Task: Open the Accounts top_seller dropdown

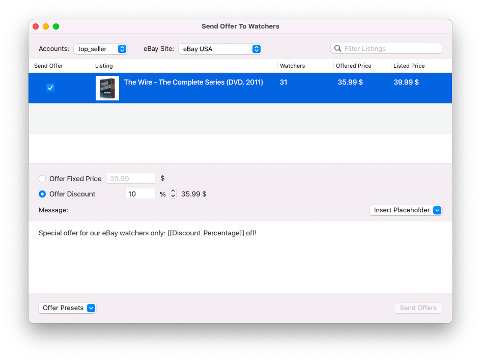Action: [x=100, y=49]
